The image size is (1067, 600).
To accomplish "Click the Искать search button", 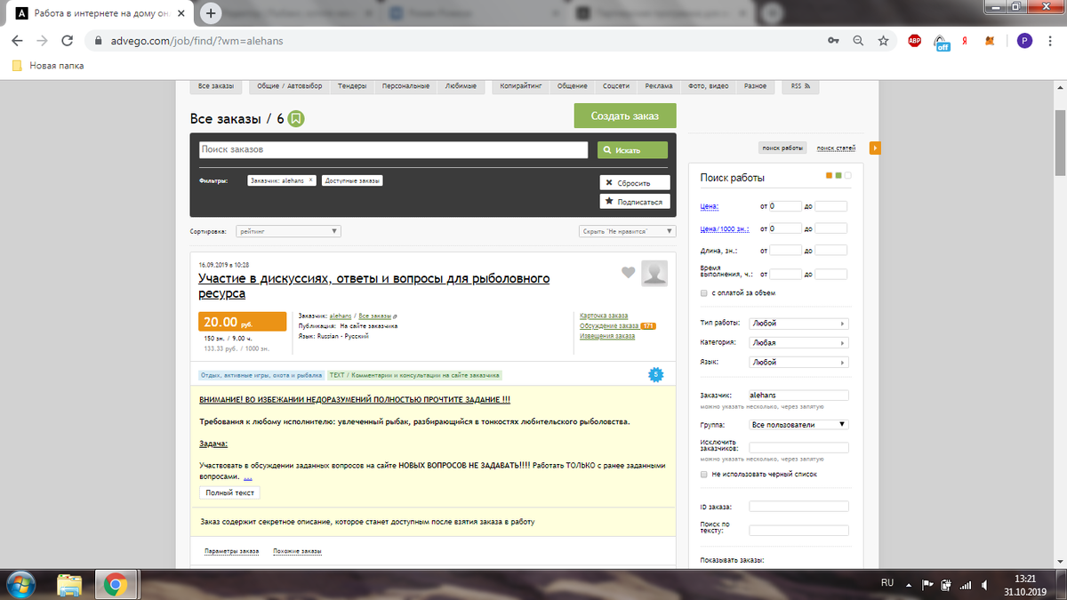I will click(632, 150).
